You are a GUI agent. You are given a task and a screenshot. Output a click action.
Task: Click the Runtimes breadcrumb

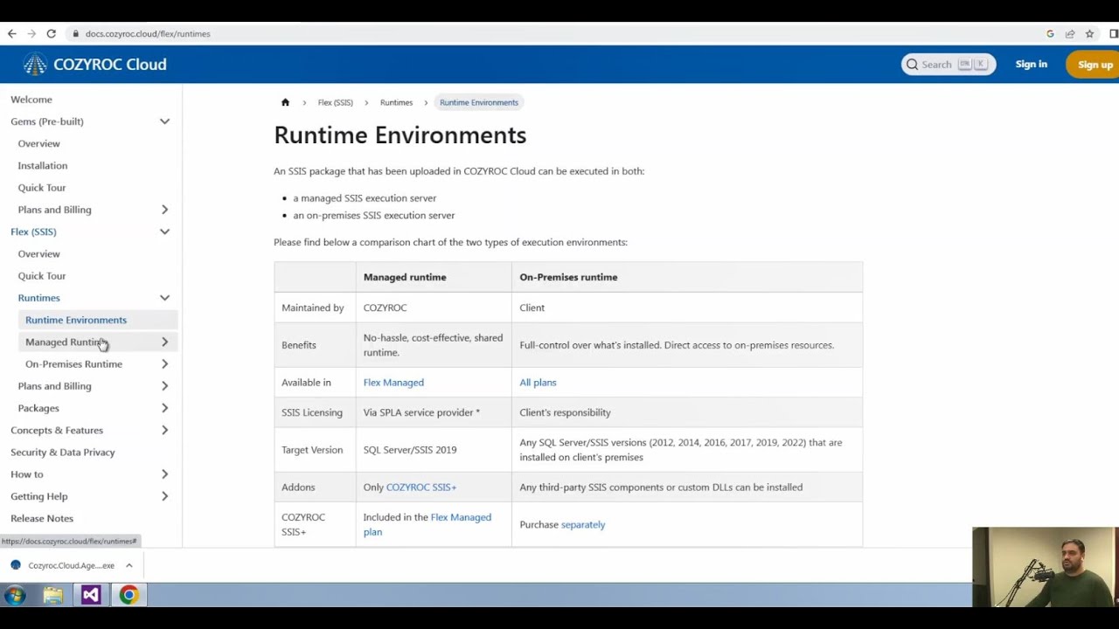(x=396, y=102)
